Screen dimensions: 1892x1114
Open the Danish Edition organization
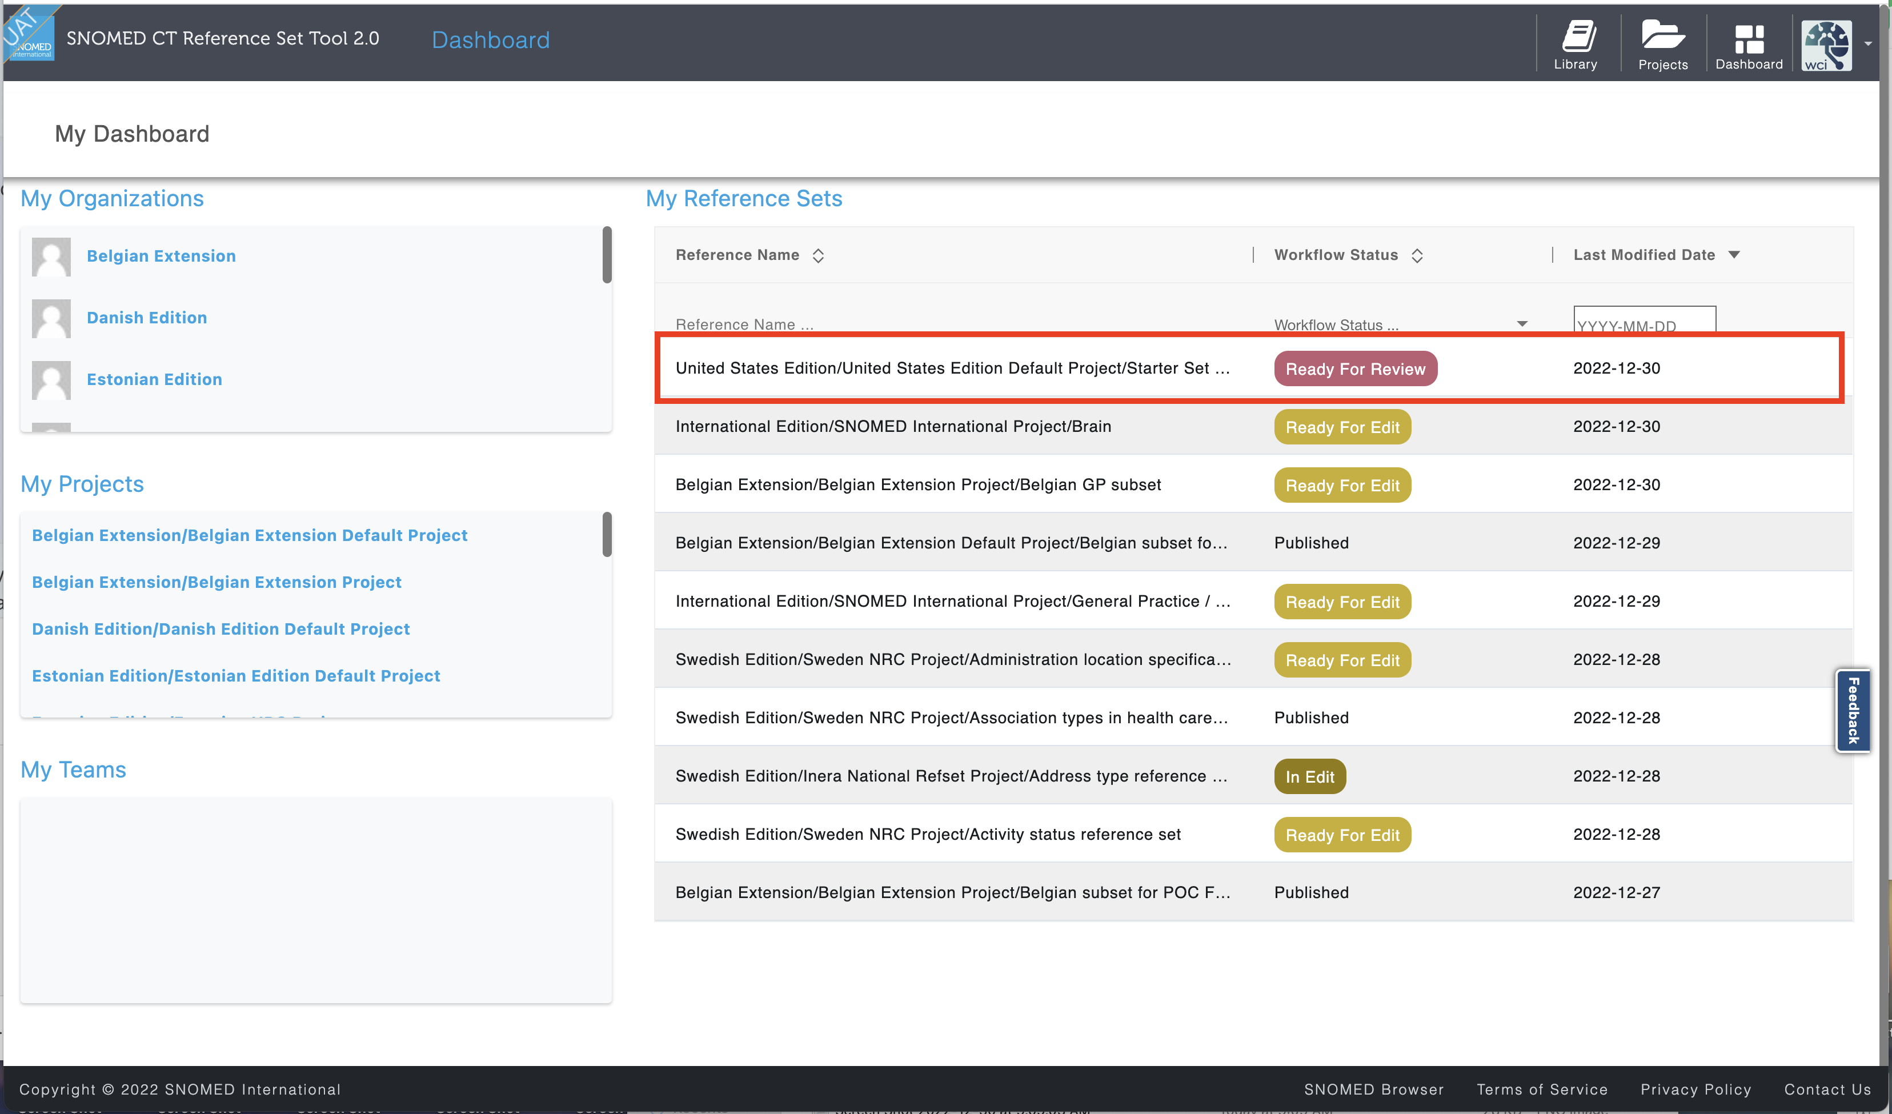coord(147,318)
